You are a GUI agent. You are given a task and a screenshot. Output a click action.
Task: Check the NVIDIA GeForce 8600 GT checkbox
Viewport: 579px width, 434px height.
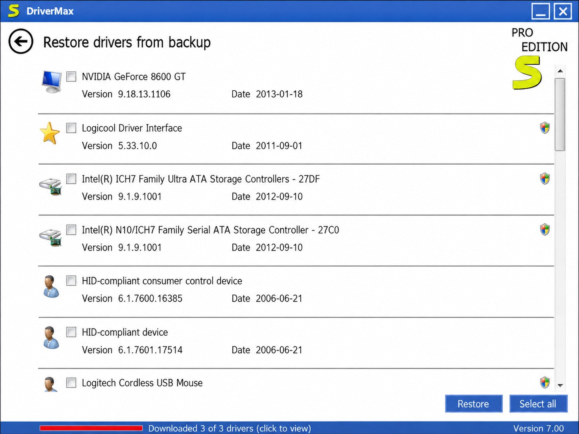pyautogui.click(x=71, y=76)
